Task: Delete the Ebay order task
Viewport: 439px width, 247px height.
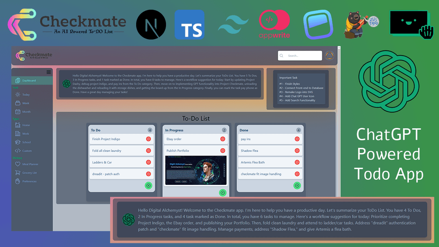Action: [x=223, y=139]
